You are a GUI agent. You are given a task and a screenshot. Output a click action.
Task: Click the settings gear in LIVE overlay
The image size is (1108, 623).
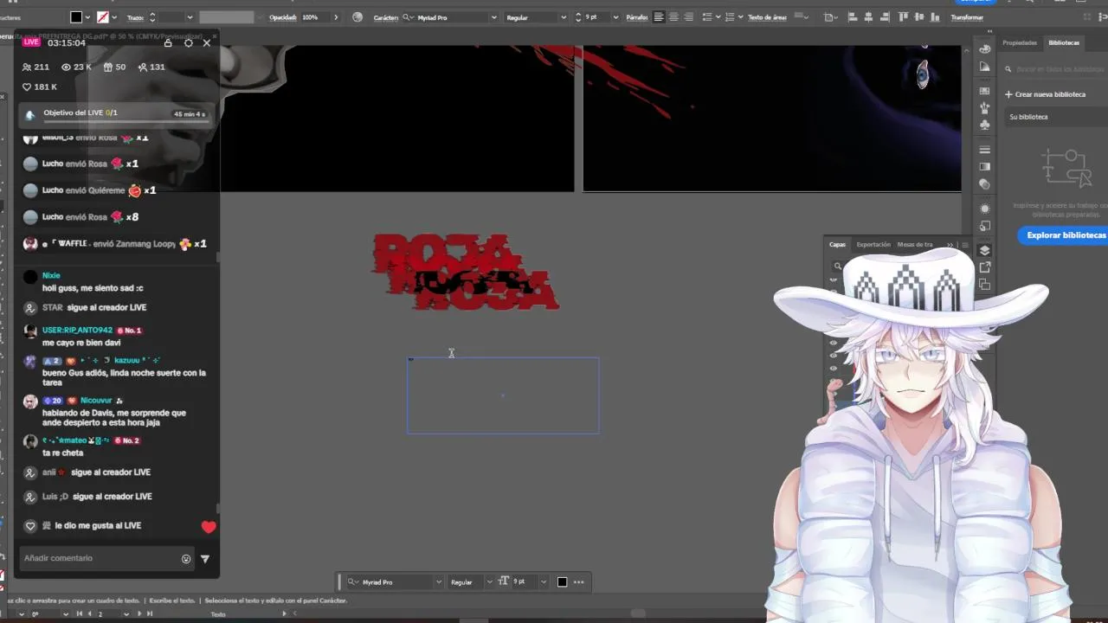pyautogui.click(x=188, y=42)
